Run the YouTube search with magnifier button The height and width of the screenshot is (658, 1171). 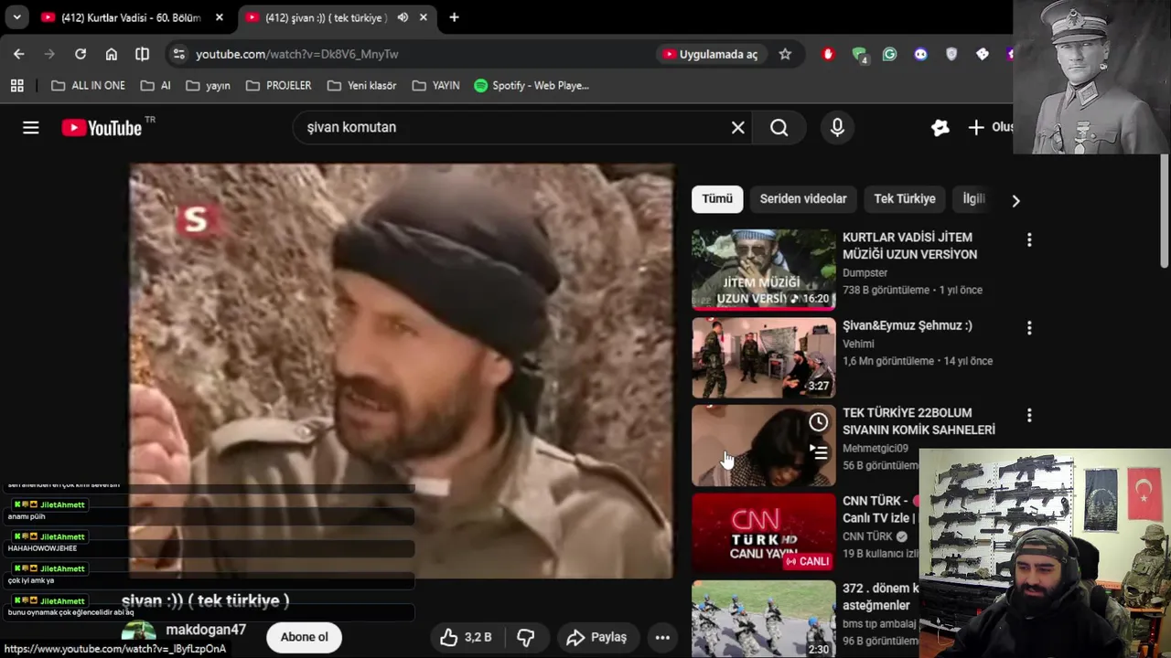(x=779, y=128)
